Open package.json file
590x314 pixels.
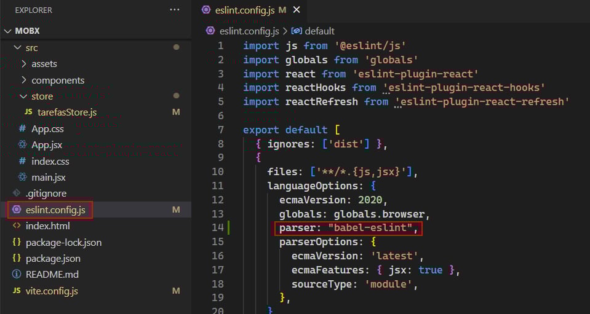point(53,259)
